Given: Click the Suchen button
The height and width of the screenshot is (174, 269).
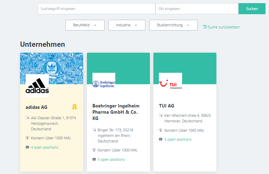Looking at the screenshot, I should (252, 9).
